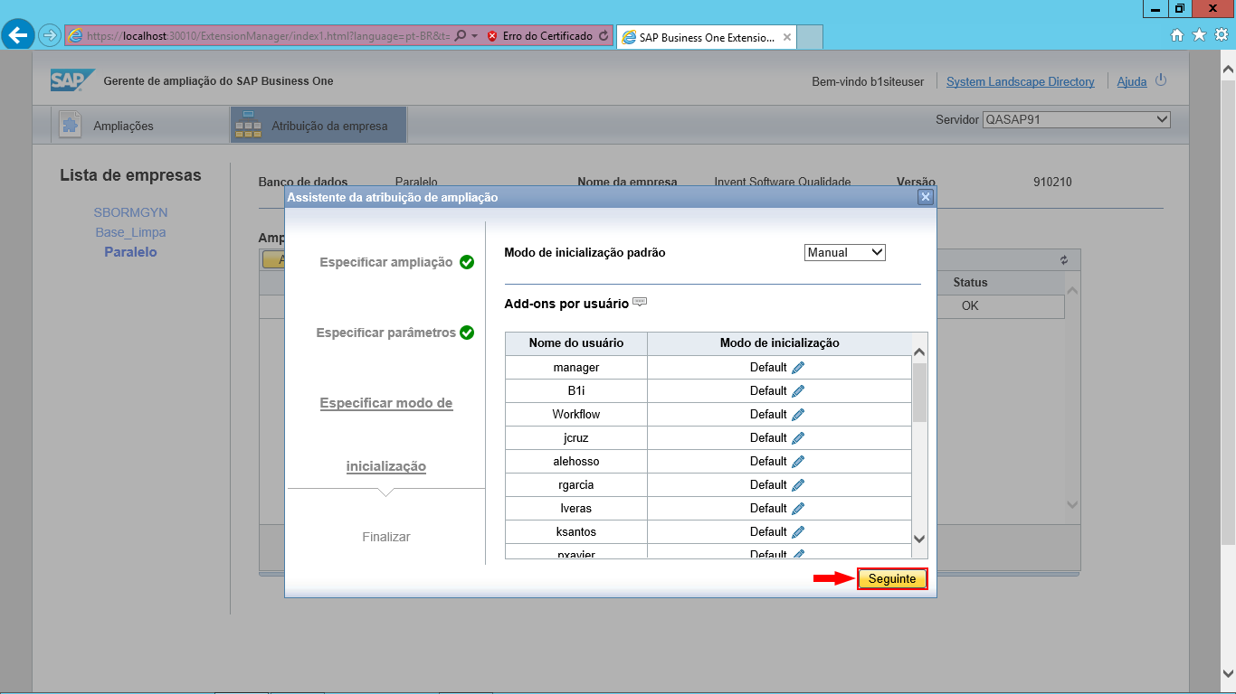Viewport: 1236px width, 694px height.
Task: Click the browser forward arrow button
Action: click(x=49, y=36)
